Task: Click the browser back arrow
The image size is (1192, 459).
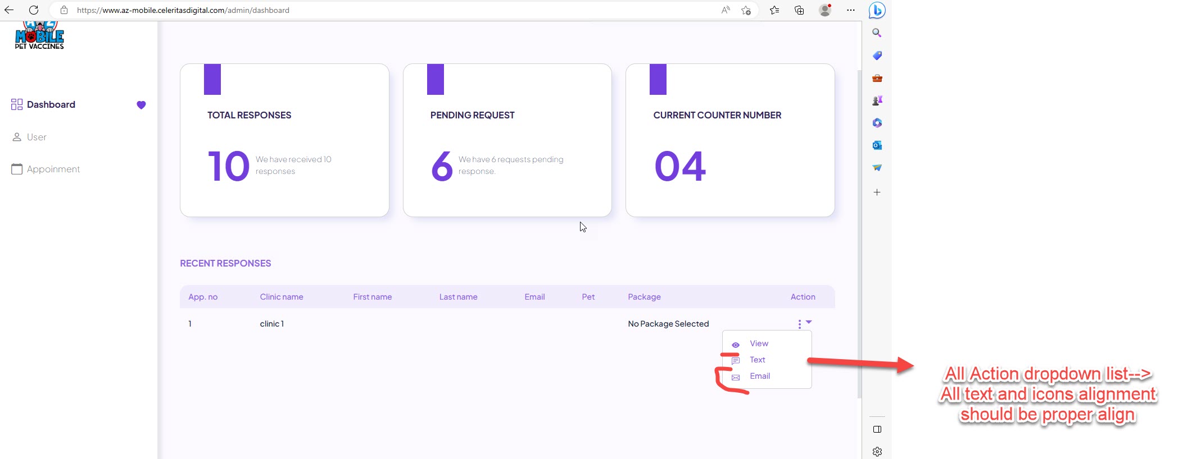Action: click(x=9, y=10)
